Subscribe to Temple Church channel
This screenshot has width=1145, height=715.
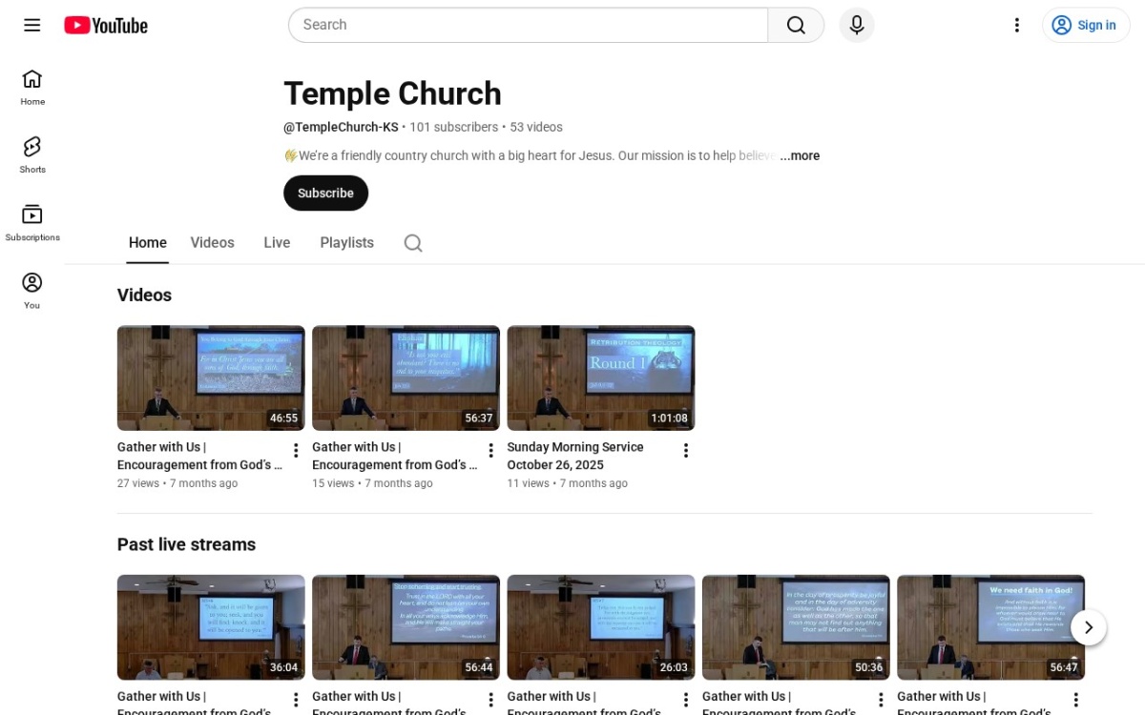tap(325, 193)
